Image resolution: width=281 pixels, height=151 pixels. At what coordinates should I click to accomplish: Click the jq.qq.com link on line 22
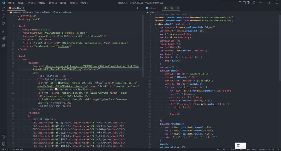85,93
